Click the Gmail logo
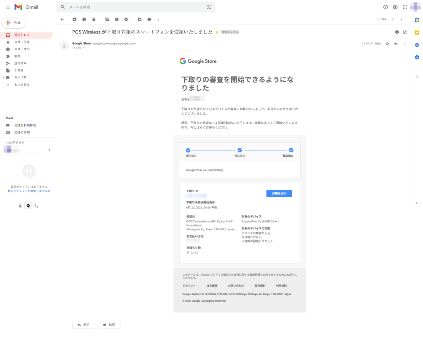The width and height of the screenshot is (423, 345). [26, 7]
